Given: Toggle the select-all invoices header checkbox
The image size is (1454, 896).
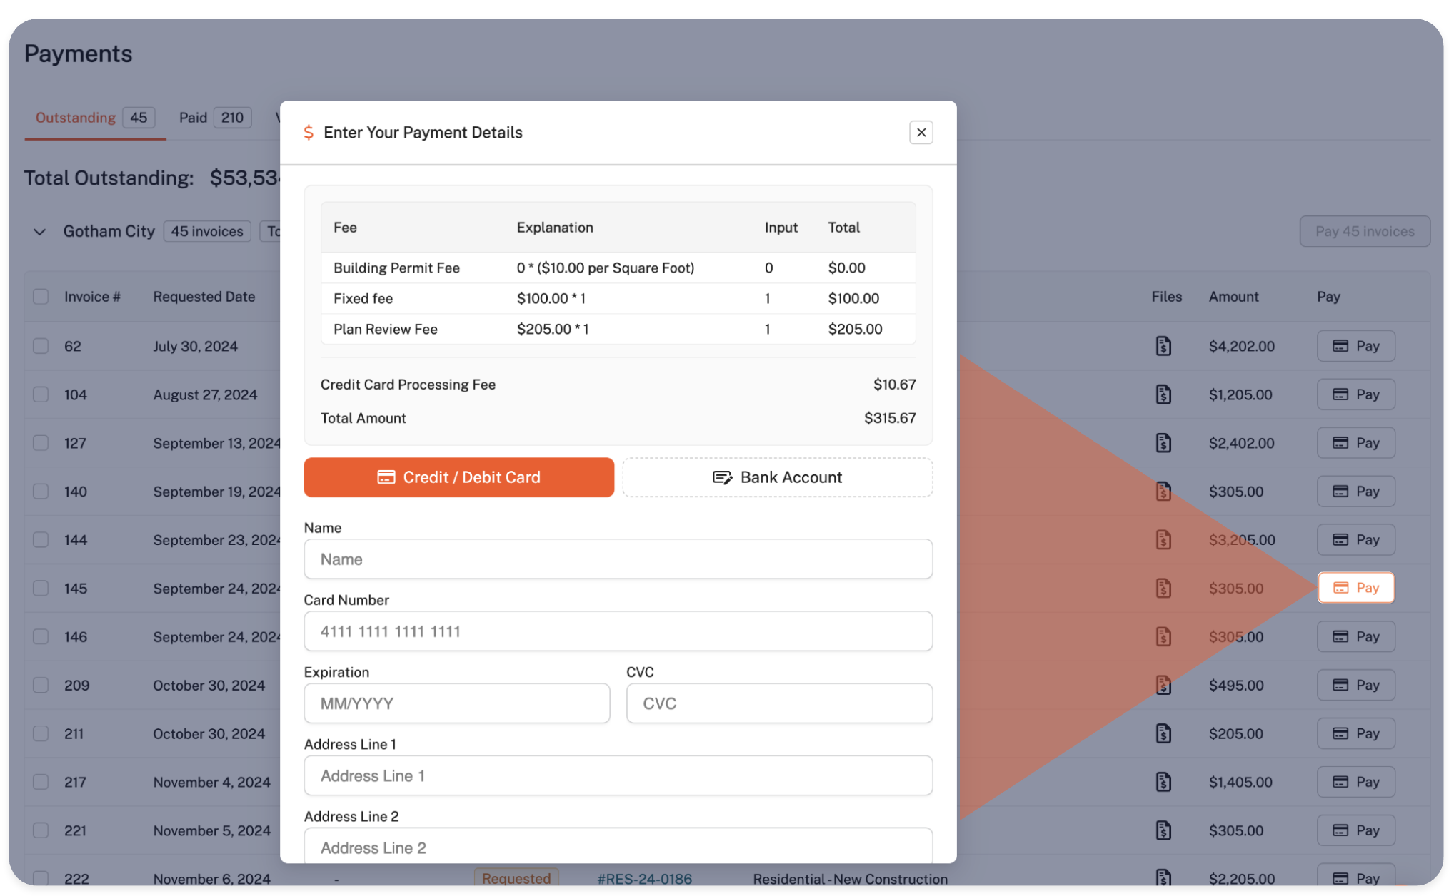Looking at the screenshot, I should pyautogui.click(x=41, y=297).
